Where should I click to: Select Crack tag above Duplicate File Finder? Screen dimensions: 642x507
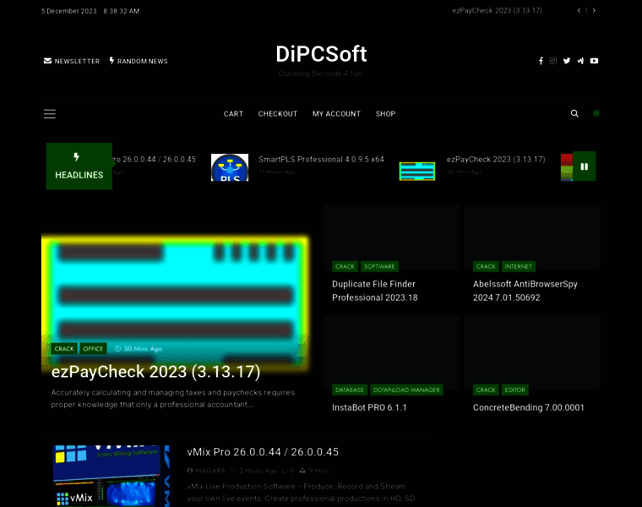click(345, 266)
